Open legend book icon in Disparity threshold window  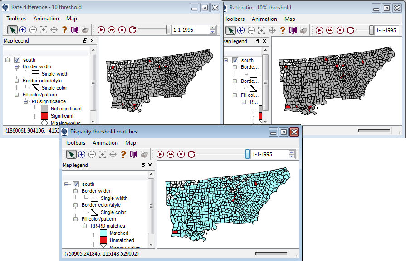134,154
